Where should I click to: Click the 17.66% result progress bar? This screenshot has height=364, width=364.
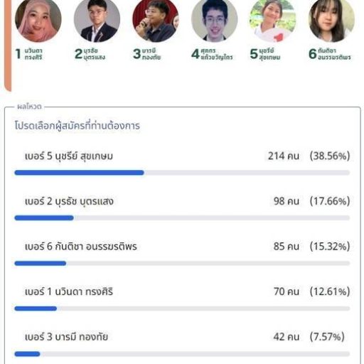click(x=182, y=218)
